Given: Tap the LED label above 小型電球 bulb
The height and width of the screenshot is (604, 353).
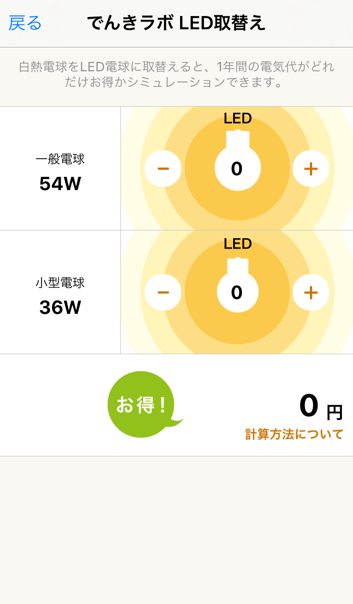Looking at the screenshot, I should (x=238, y=244).
